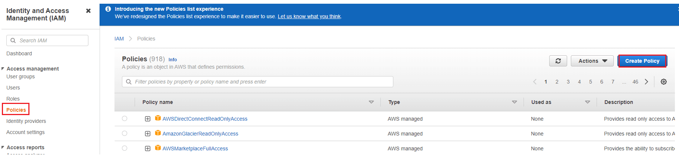
Task: Refresh the policies list
Action: pyautogui.click(x=558, y=61)
